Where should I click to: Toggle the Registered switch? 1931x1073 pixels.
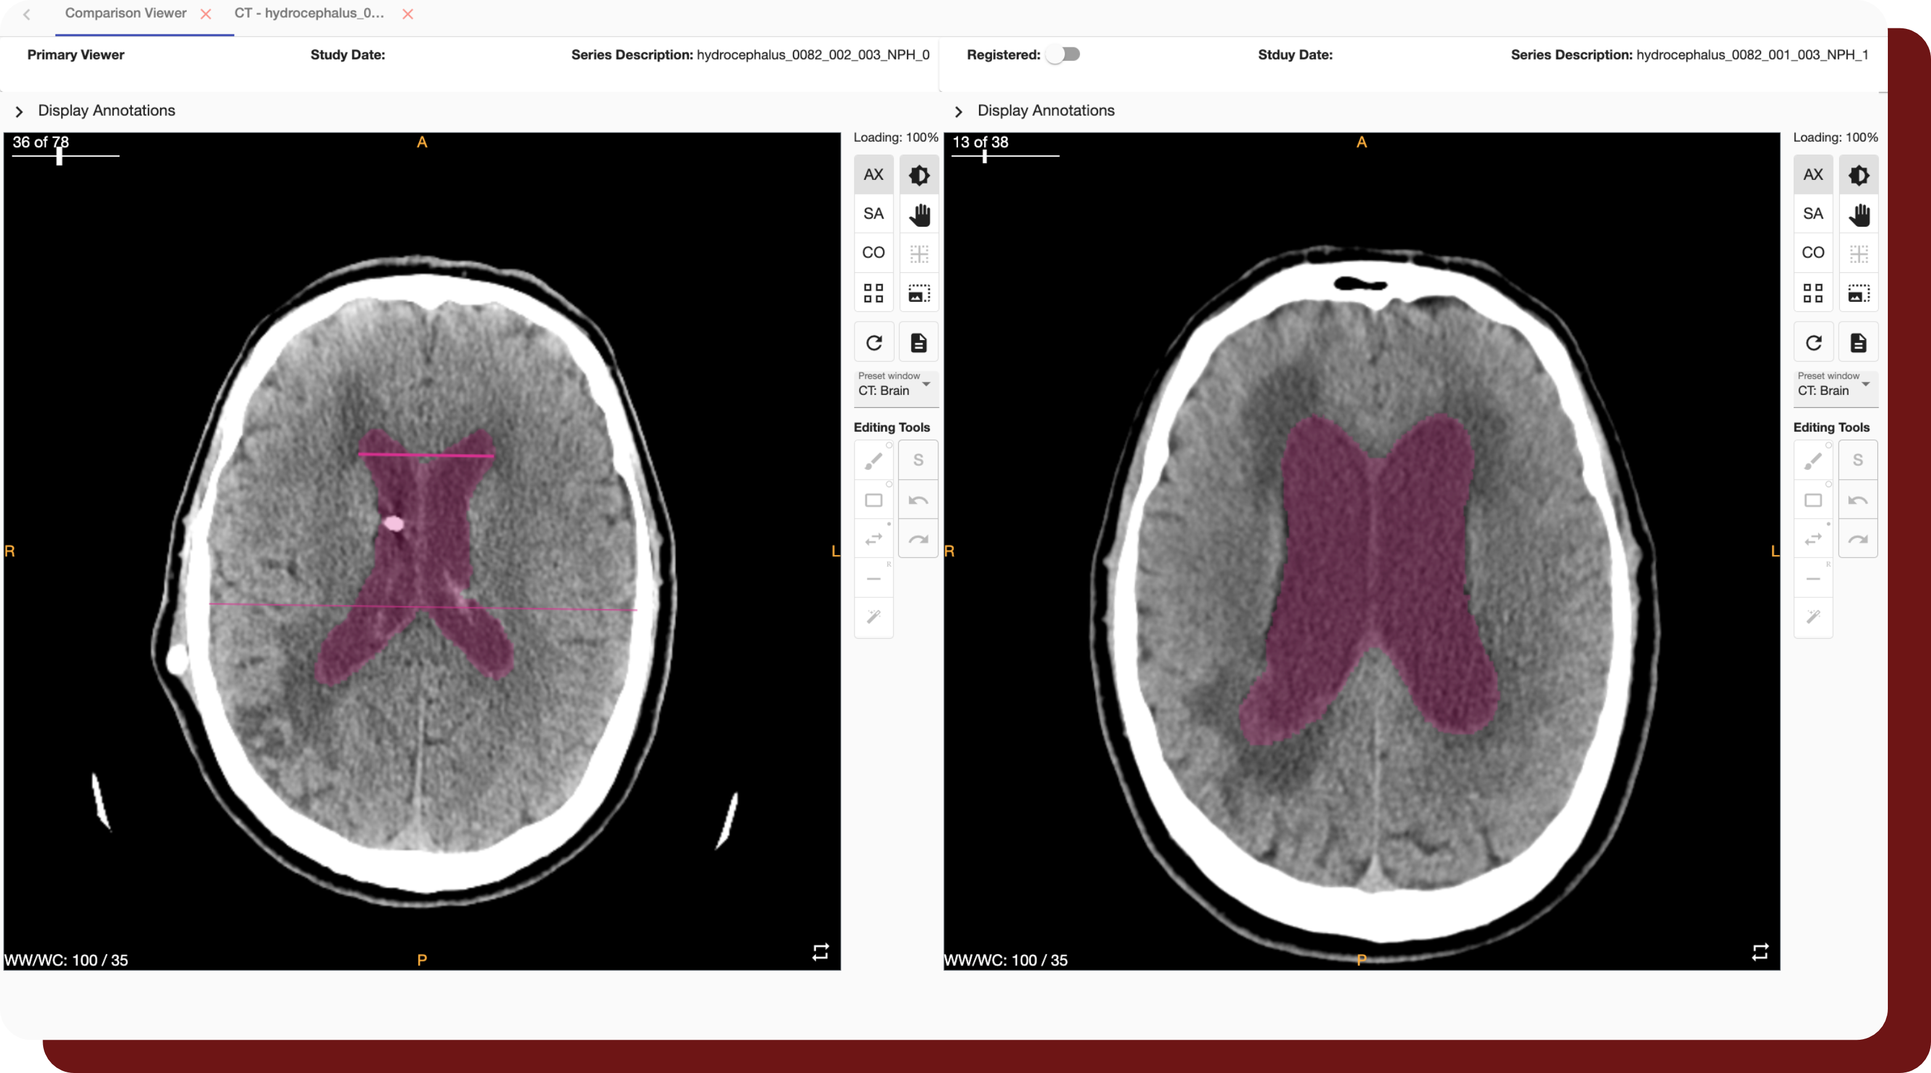[1063, 54]
